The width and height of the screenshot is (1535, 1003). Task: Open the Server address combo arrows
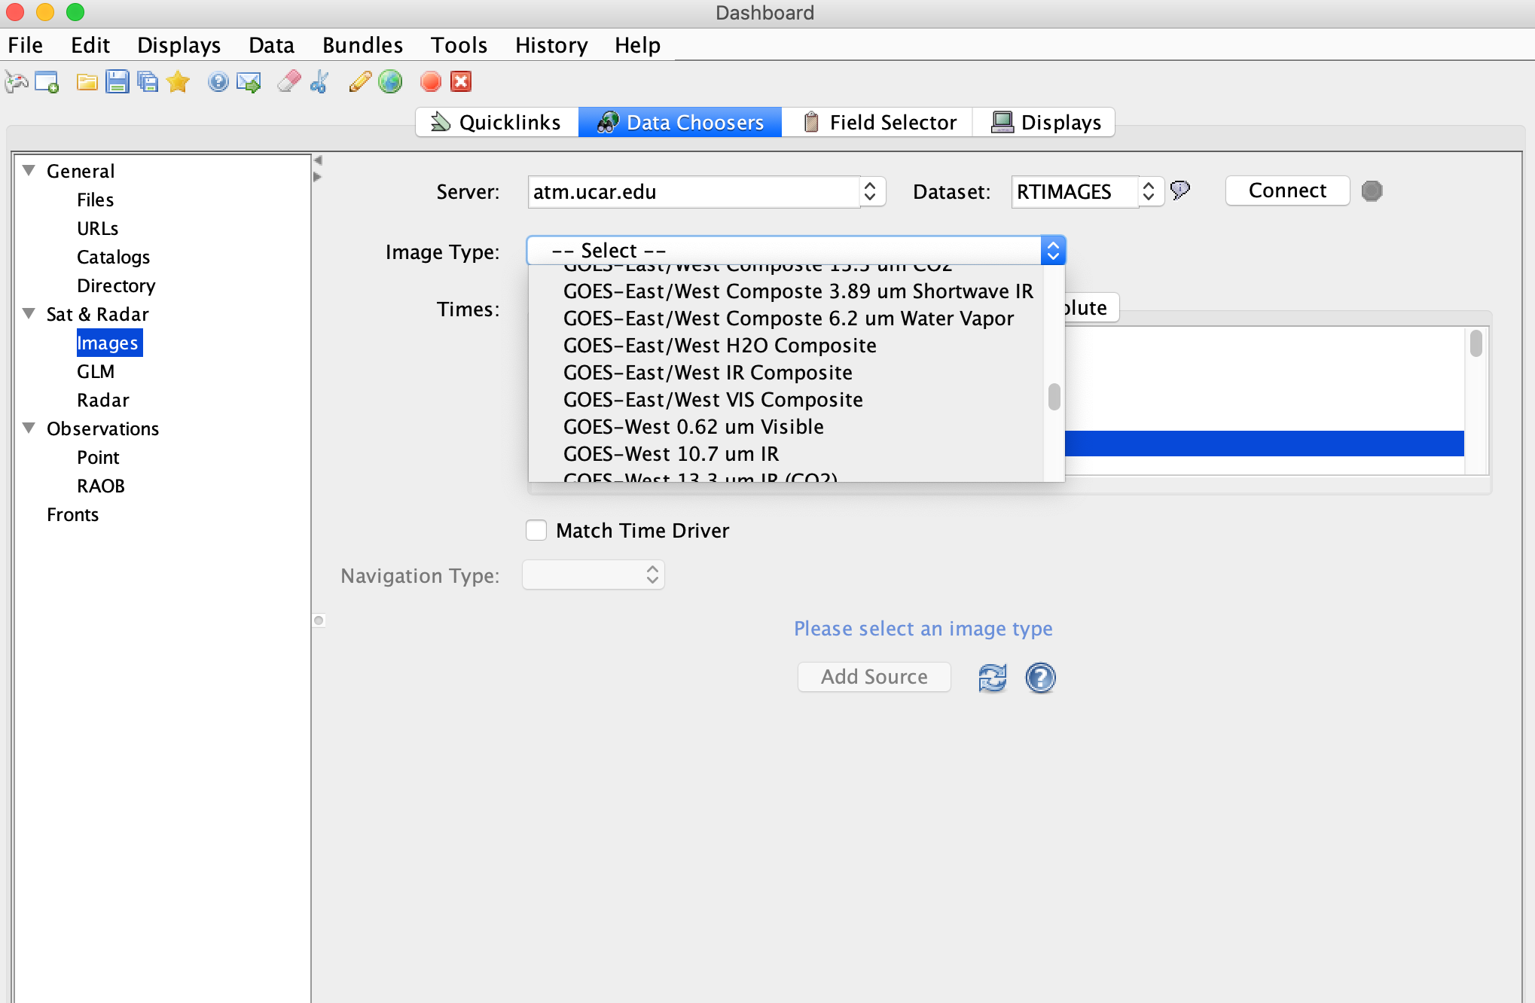tap(870, 191)
